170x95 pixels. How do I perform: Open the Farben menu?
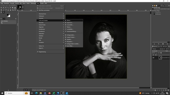[x=28, y=3]
